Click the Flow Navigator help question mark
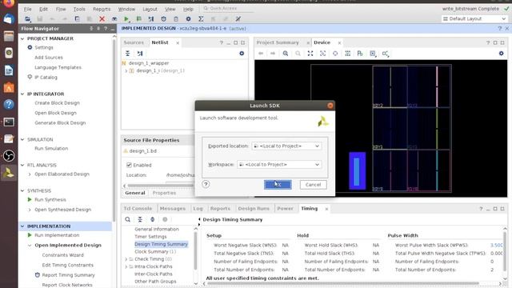The width and height of the screenshot is (512, 288). [106, 29]
